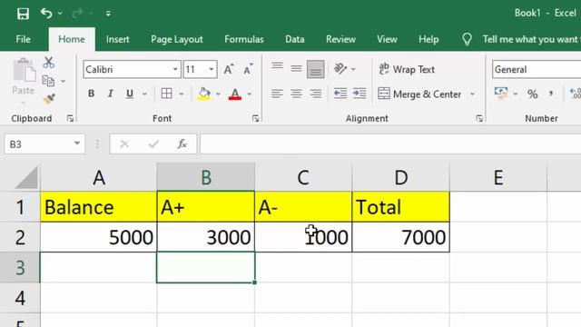The height and width of the screenshot is (327, 581).
Task: Select the cell containing 7000
Action: [401, 237]
